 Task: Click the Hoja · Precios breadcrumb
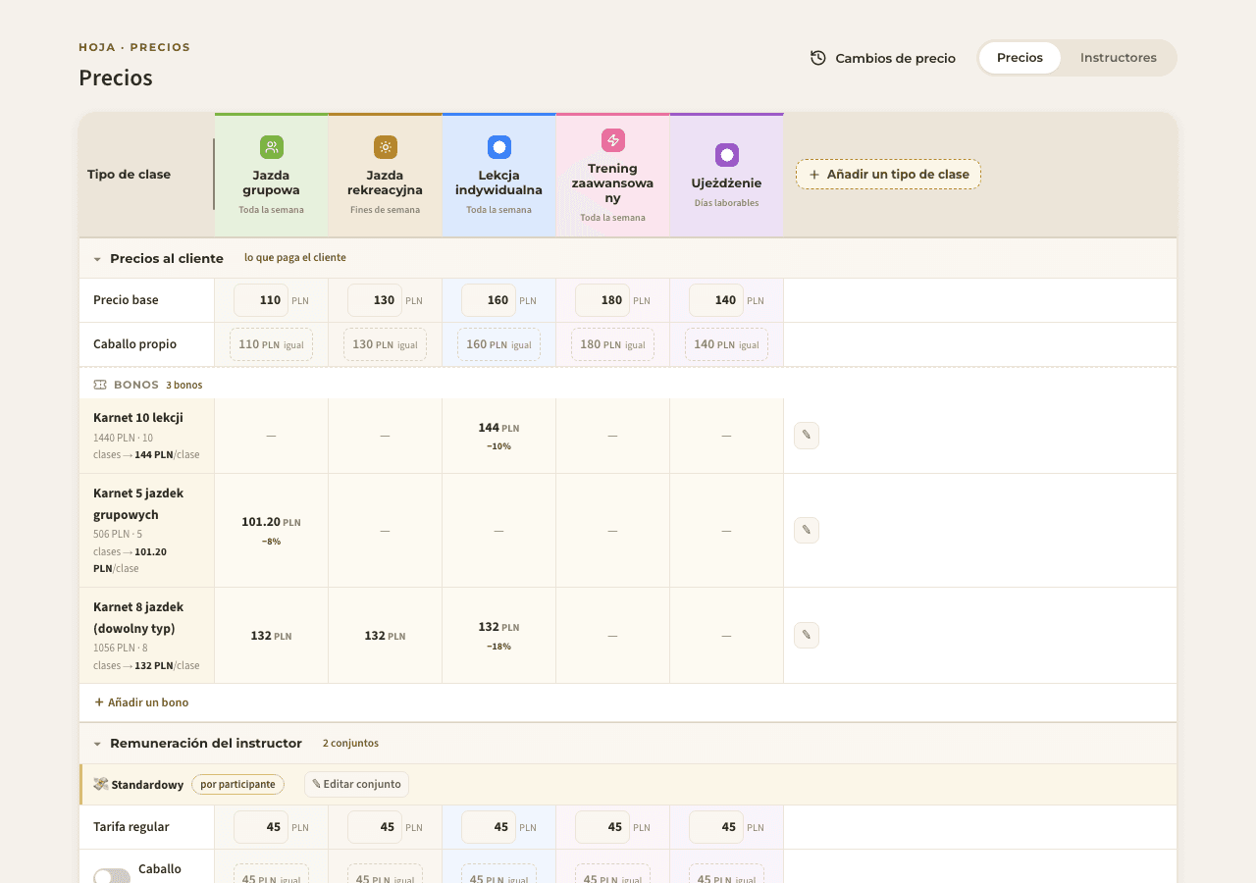click(x=134, y=47)
